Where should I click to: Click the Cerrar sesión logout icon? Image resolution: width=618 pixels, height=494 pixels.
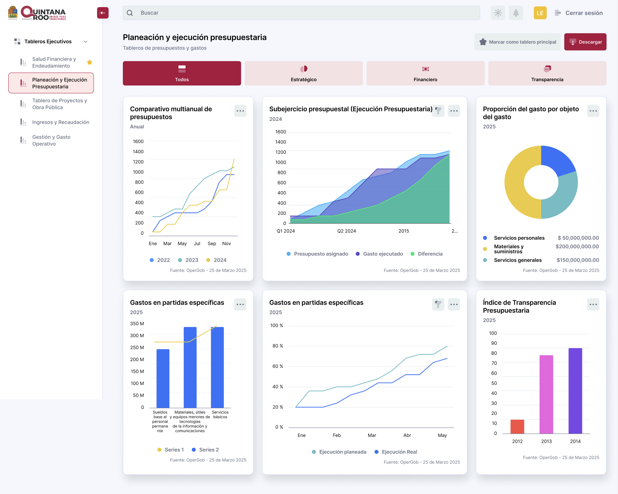click(x=558, y=13)
